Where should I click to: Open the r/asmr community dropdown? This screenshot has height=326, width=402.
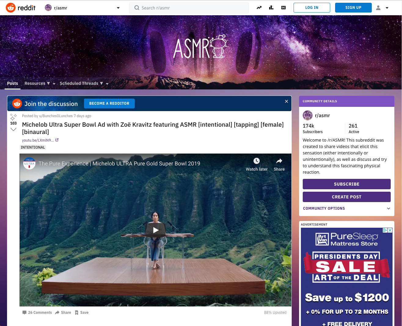(x=82, y=8)
